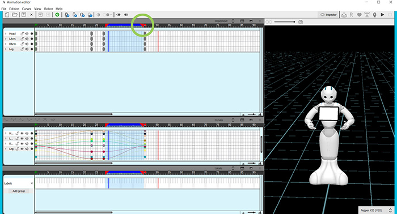Viewport: 397px width, 214px height.
Task: Toggle lock on the LArm row in Dopesheet
Action: coord(22,38)
